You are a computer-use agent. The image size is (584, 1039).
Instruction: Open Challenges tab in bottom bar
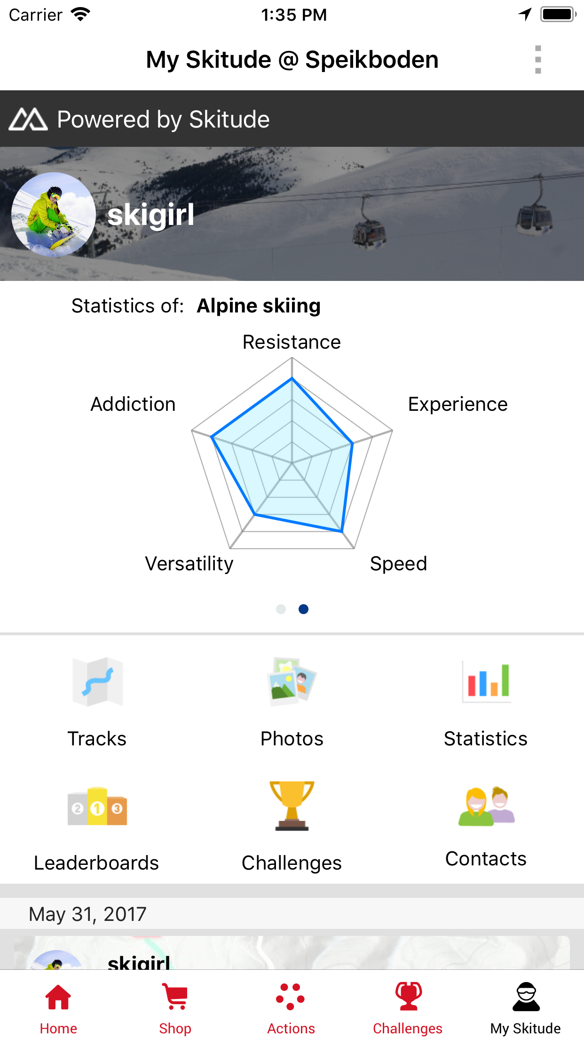[x=408, y=1008]
